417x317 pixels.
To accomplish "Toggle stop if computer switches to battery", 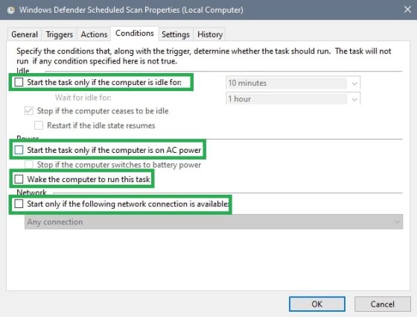I will pyautogui.click(x=29, y=165).
